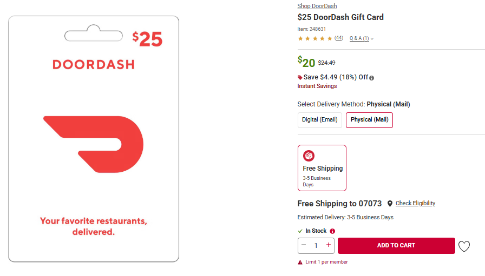The height and width of the screenshot is (276, 485).
Task: Click the red savings tag icon
Action: tap(300, 77)
